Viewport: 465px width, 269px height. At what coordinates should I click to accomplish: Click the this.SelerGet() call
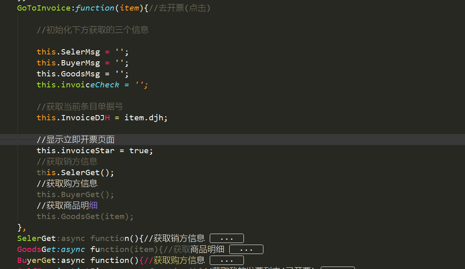click(75, 173)
